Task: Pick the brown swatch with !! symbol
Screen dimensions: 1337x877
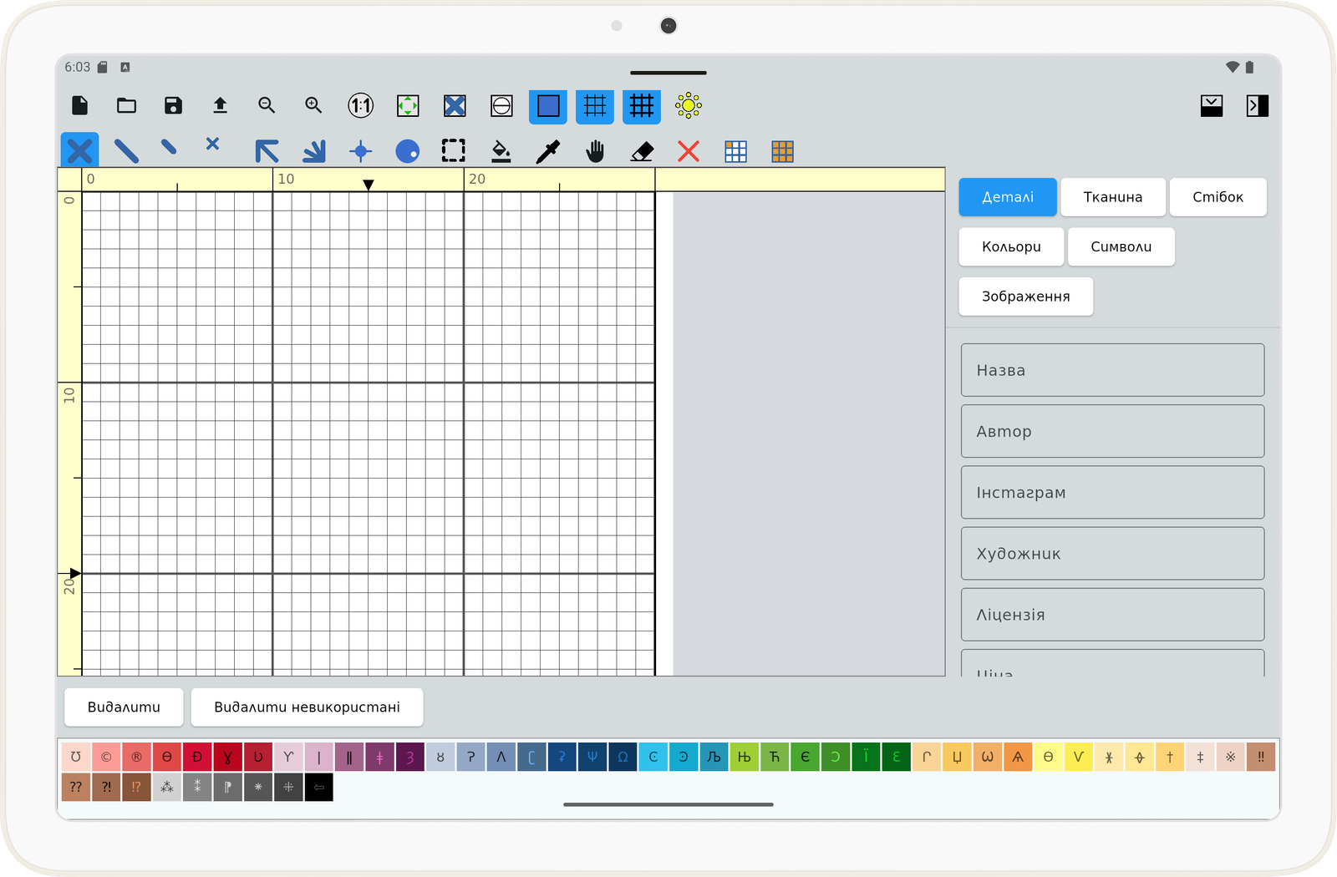Action: [1261, 757]
